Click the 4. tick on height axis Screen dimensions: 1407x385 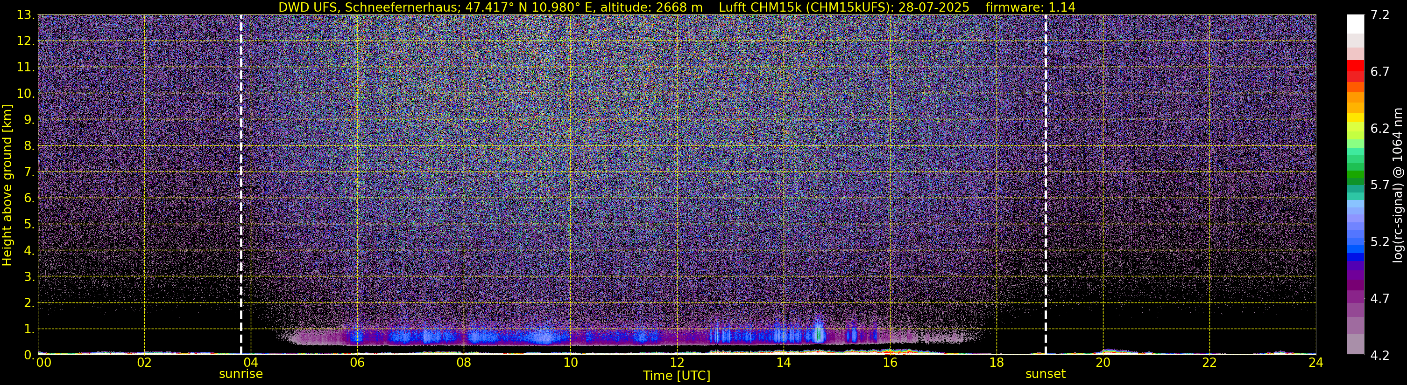point(29,251)
